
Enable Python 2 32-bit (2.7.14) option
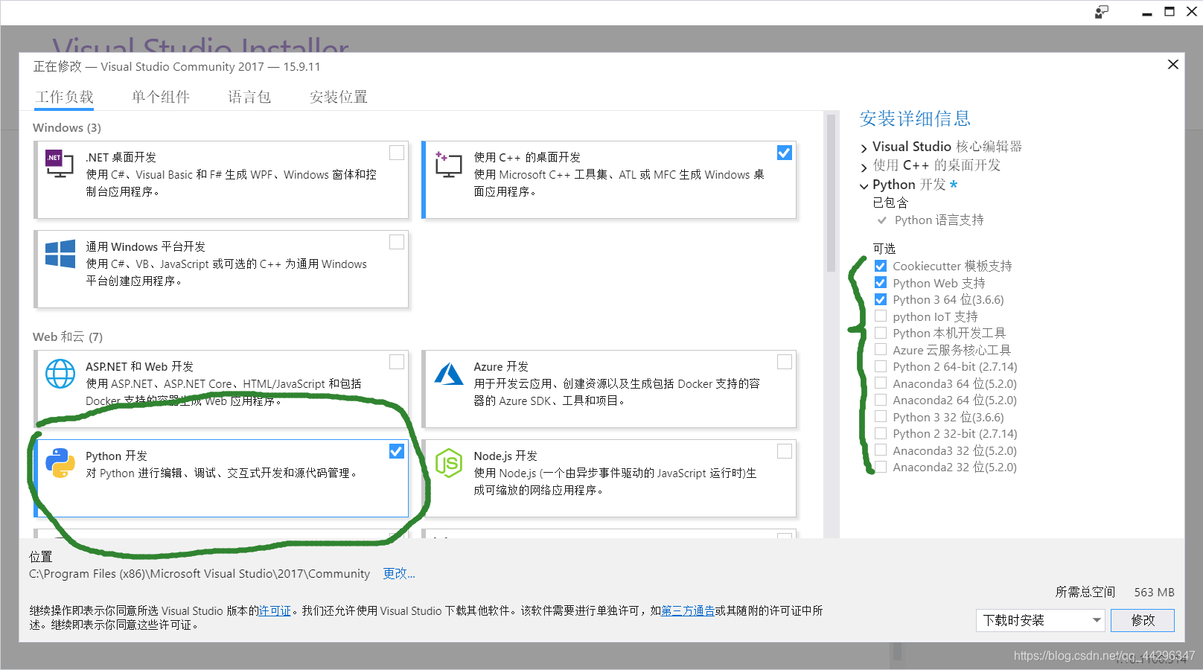[x=881, y=433]
